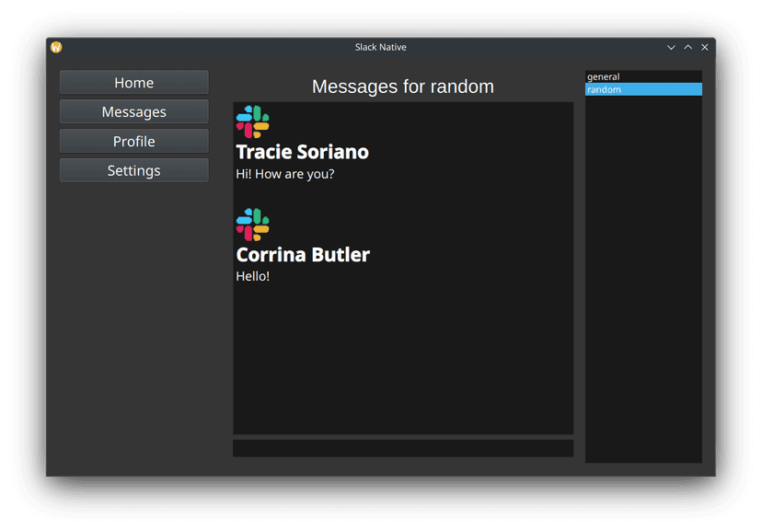Image resolution: width=762 pixels, height=531 pixels.
Task: Open the Settings page
Action: (134, 171)
